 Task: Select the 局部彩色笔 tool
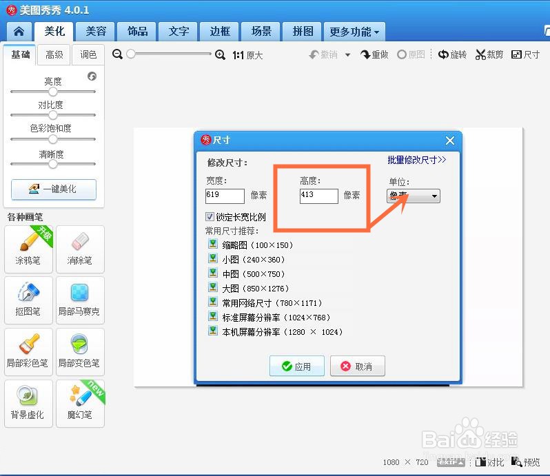[28, 352]
